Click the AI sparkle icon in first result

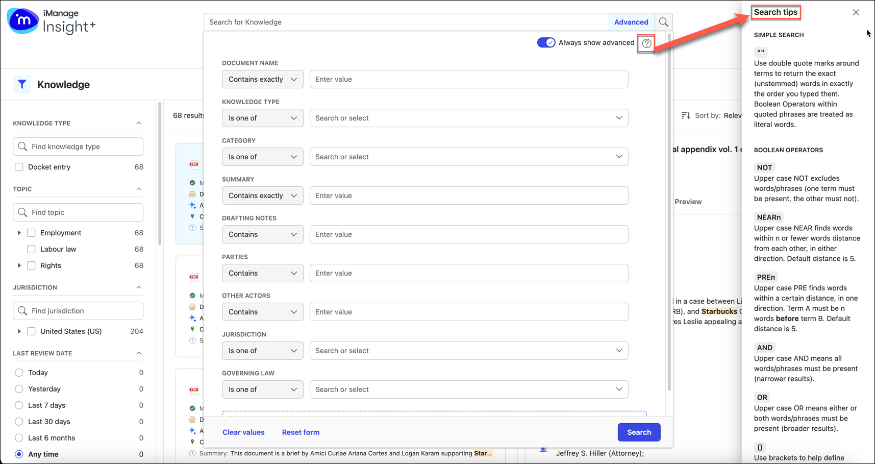(193, 205)
